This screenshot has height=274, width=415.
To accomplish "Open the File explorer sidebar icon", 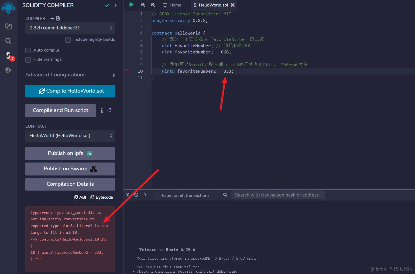I will (x=8, y=26).
